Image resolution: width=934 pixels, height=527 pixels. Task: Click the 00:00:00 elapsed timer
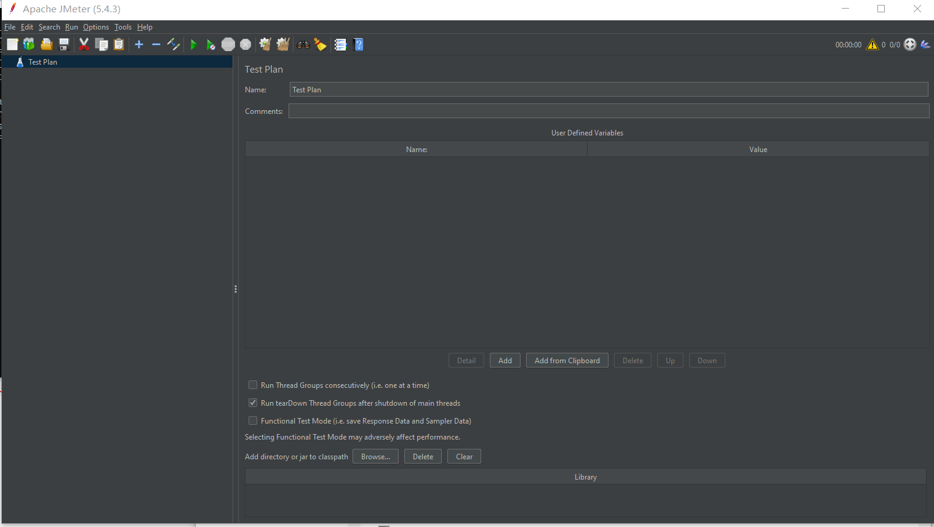pyautogui.click(x=848, y=44)
